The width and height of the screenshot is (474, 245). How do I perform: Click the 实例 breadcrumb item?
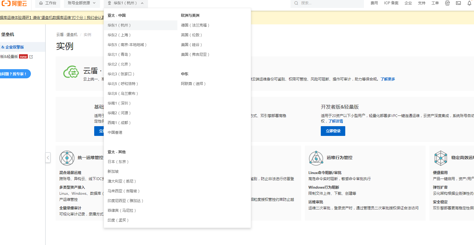click(87, 35)
